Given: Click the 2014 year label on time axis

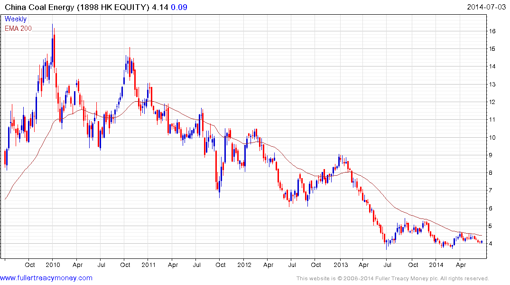Looking at the screenshot, I should point(436,265).
